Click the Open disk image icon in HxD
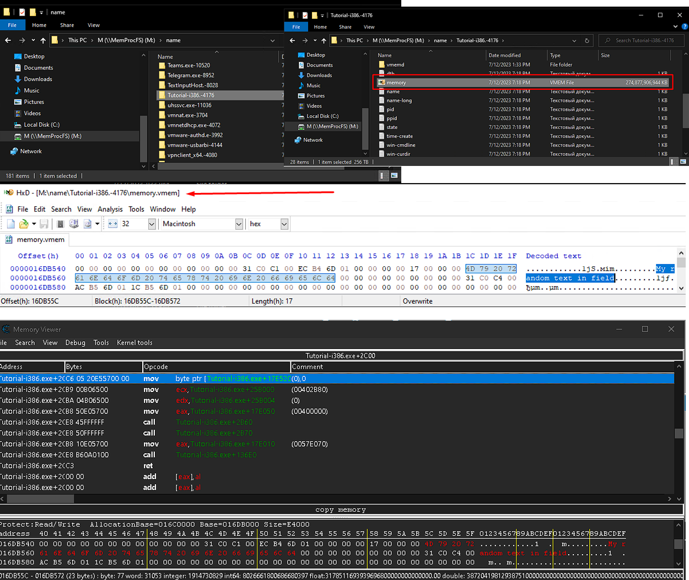Screen dimensions: 689x580 [x=88, y=224]
